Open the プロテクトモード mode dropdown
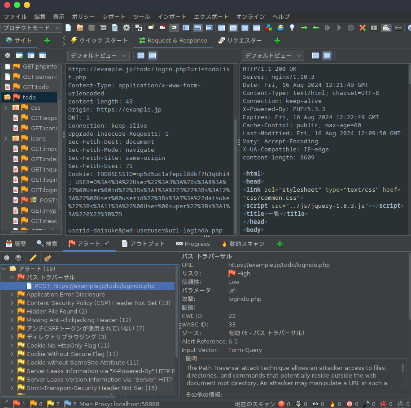Image resolution: width=411 pixels, height=408 pixels. pyautogui.click(x=31, y=28)
